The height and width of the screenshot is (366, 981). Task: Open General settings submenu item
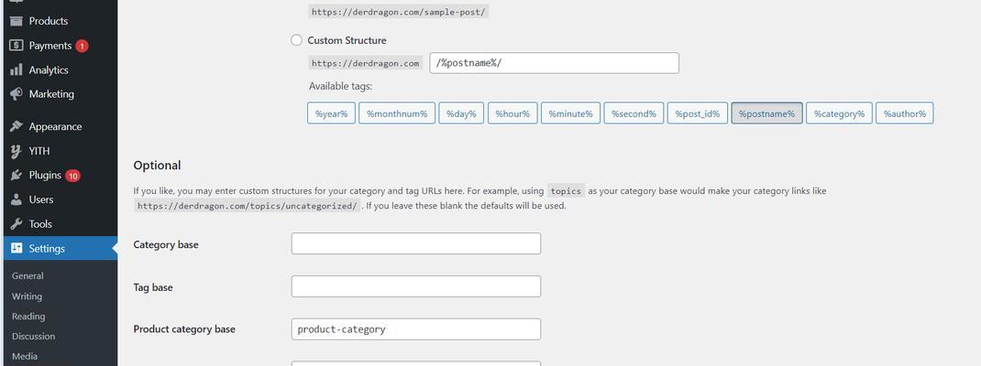point(28,276)
